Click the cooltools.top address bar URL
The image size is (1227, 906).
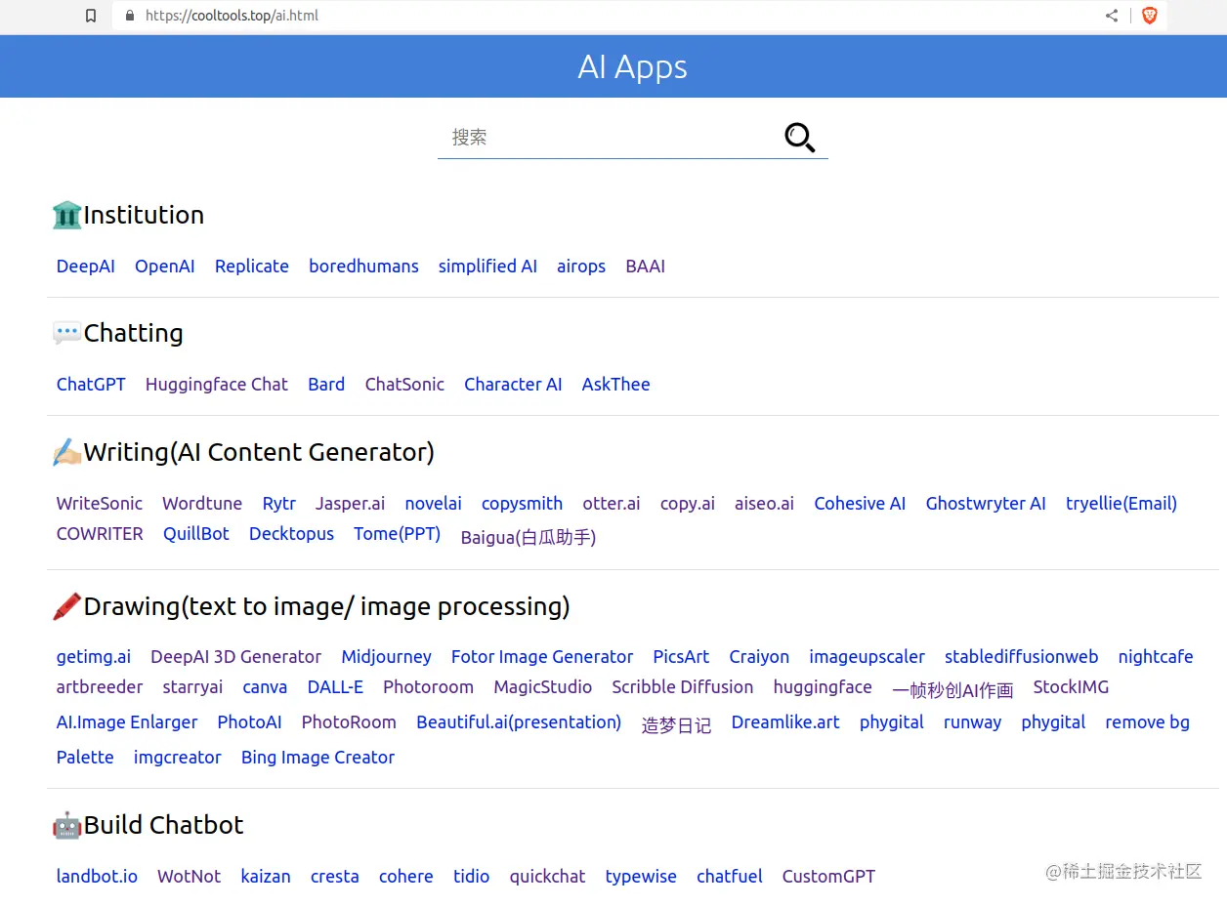[x=232, y=16]
